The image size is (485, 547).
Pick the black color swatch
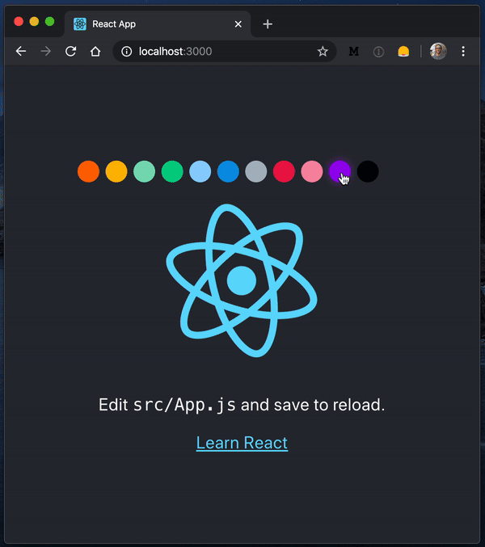[x=368, y=171]
